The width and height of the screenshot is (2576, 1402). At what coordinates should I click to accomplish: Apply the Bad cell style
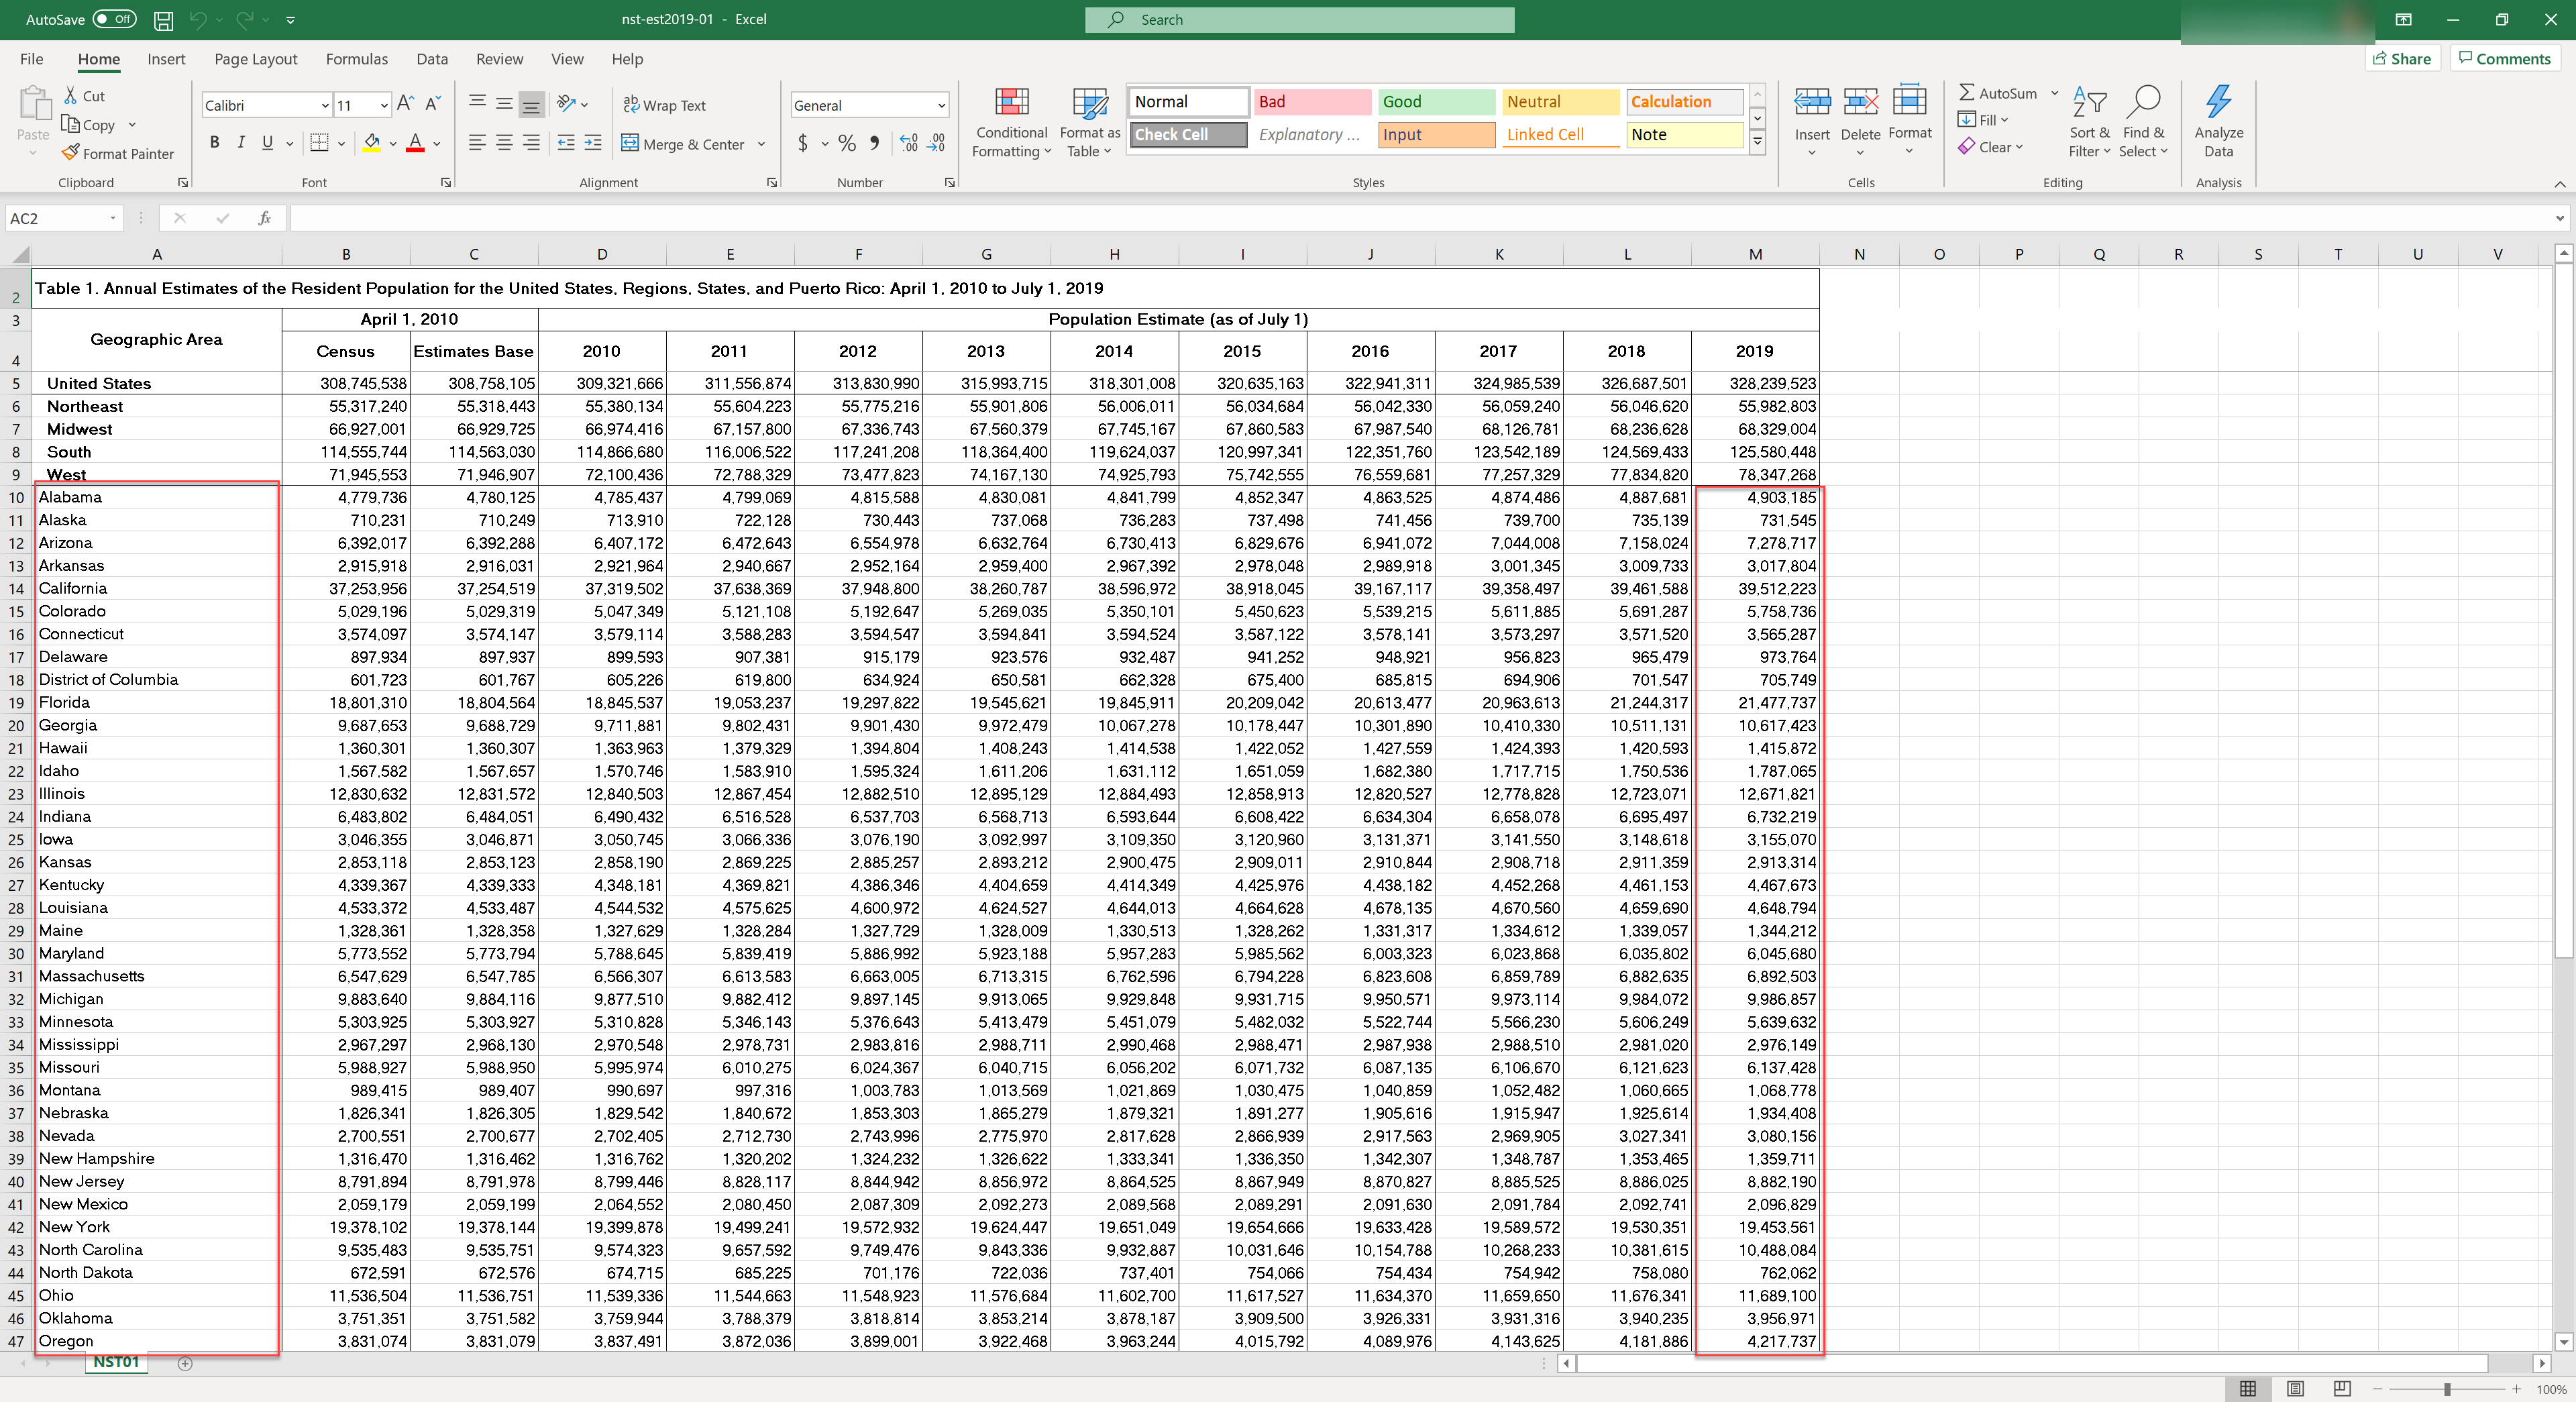[x=1312, y=101]
